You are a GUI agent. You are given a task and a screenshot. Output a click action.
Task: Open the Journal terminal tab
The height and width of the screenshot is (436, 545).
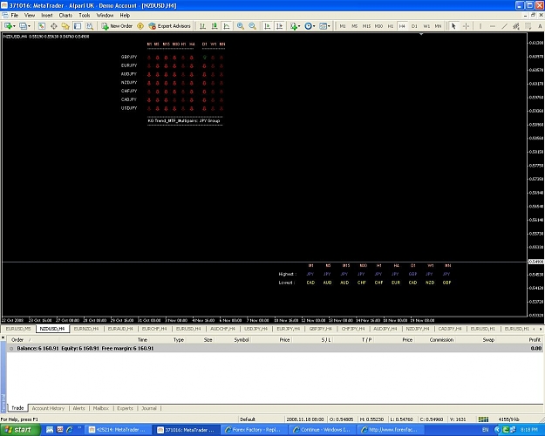(149, 408)
